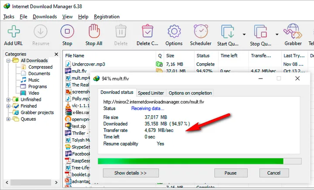The image size is (314, 190).
Task: Open Start Queue dropdown arrow
Action: click(243, 34)
